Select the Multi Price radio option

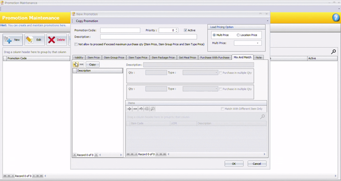coord(214,35)
